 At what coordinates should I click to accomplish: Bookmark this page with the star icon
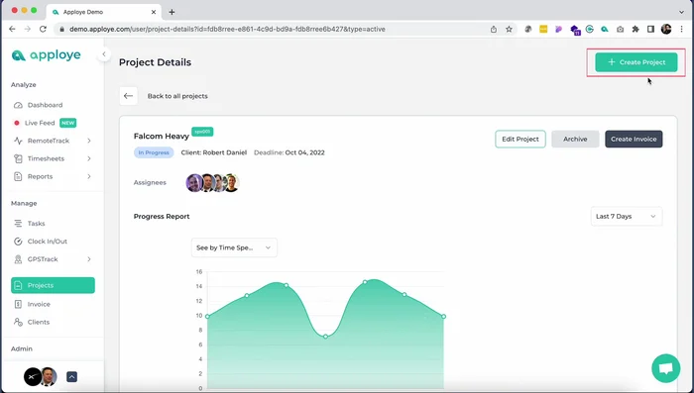click(509, 29)
